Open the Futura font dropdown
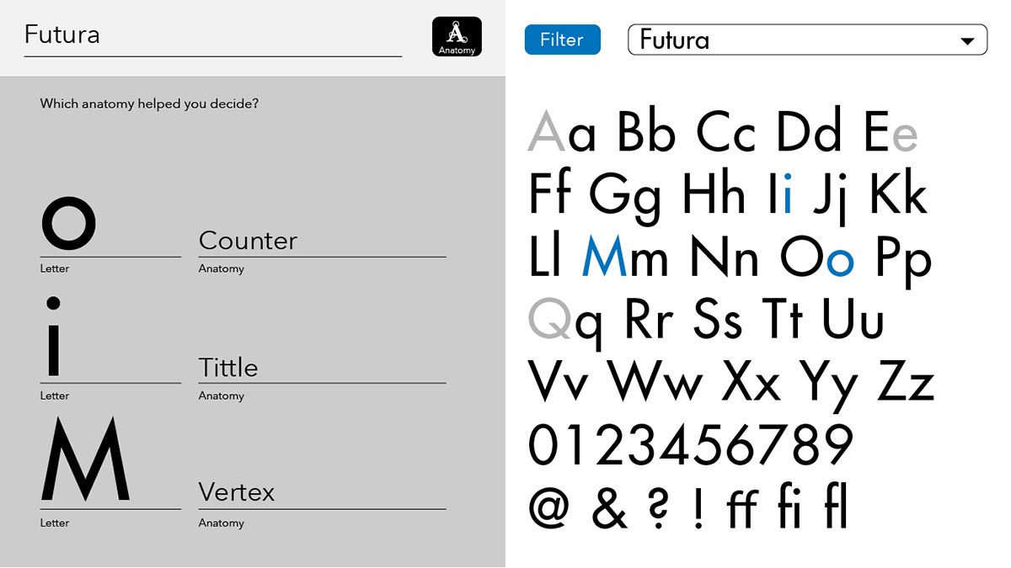The width and height of the screenshot is (1011, 568). pyautogui.click(x=807, y=40)
